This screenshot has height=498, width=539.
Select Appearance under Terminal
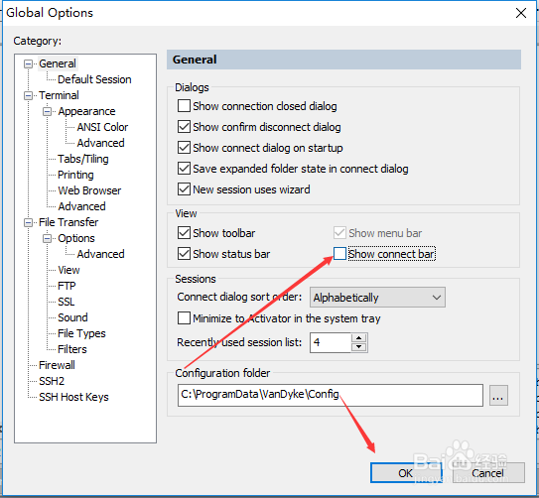pyautogui.click(x=86, y=111)
